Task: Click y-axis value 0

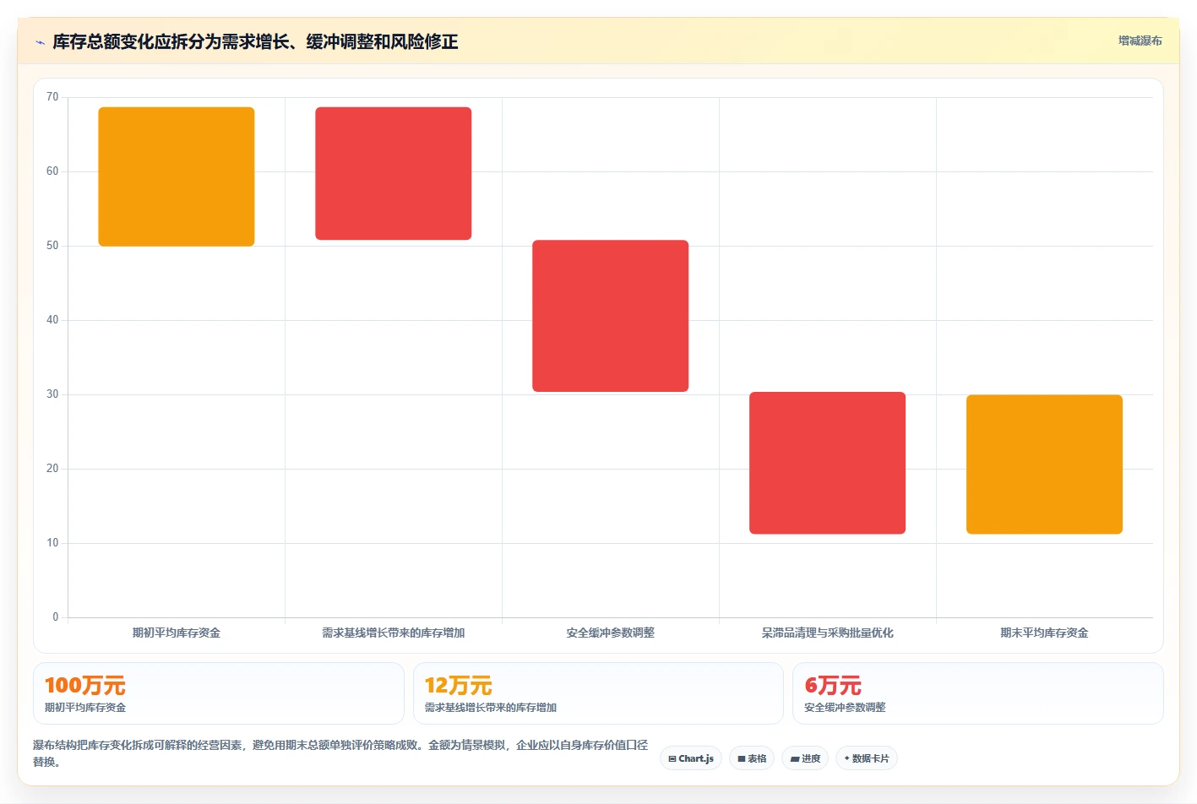Action: coord(56,617)
